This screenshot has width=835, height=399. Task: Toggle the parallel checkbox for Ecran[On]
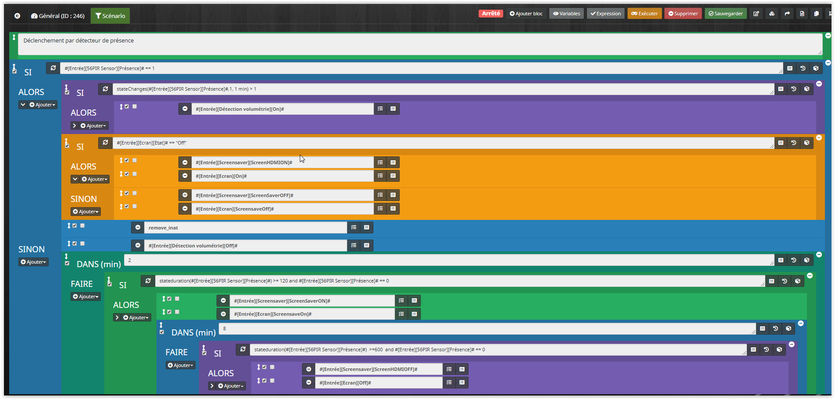click(x=135, y=174)
